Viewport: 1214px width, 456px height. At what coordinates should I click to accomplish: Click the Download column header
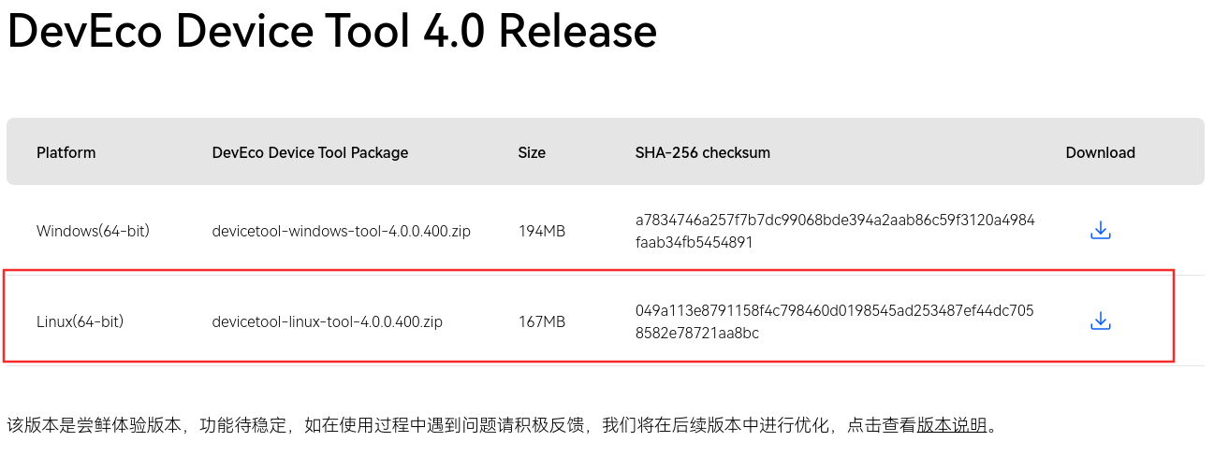coord(1100,152)
